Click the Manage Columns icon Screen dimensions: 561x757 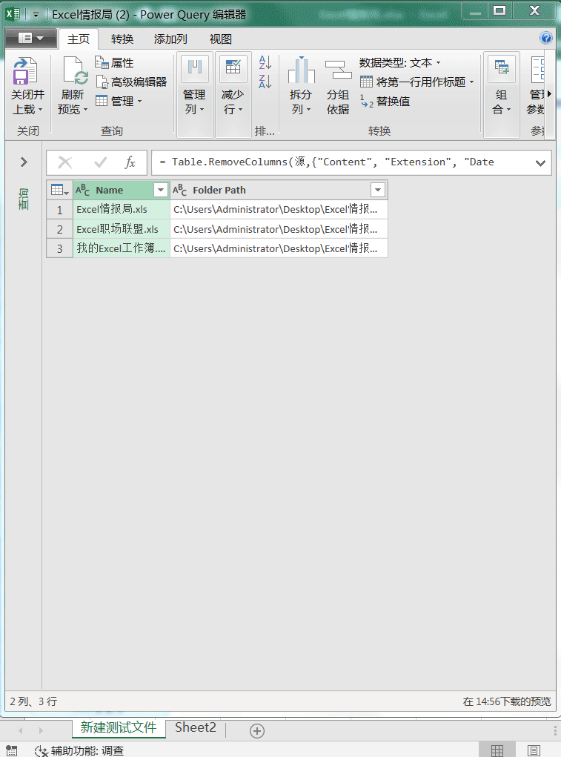click(194, 69)
